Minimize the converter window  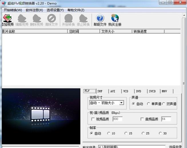tap(163, 2)
